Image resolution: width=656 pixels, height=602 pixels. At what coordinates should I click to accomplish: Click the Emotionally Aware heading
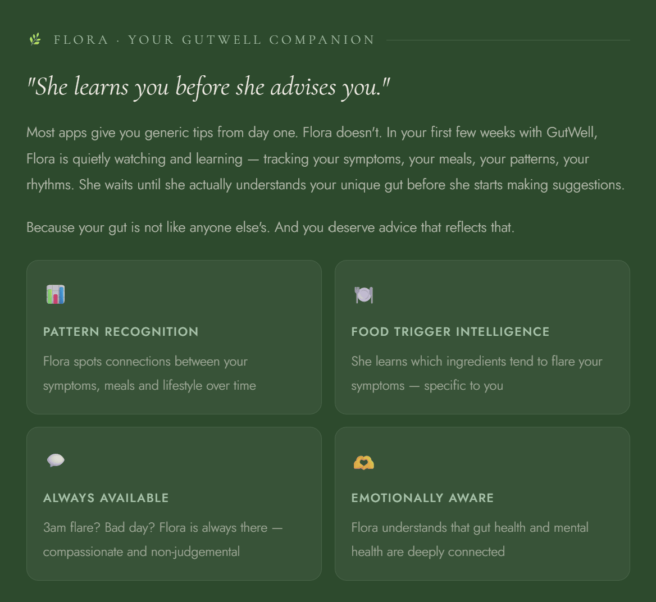422,498
